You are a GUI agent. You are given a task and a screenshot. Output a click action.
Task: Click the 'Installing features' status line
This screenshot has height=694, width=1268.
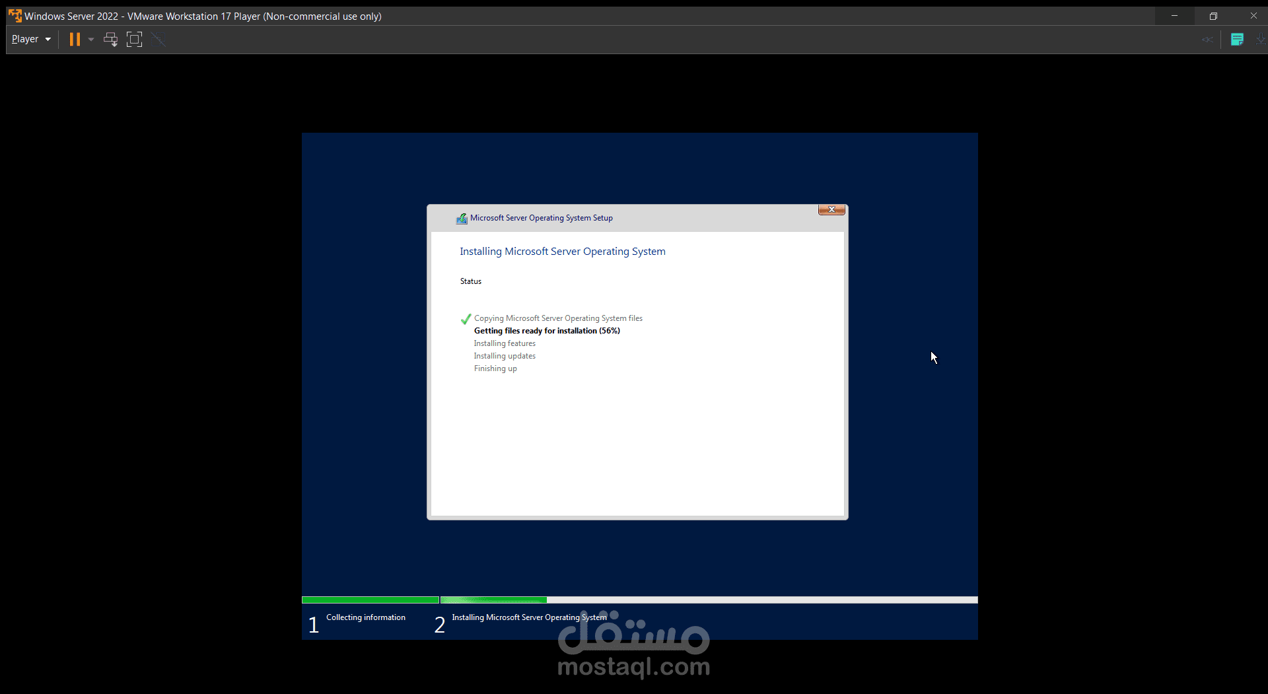pyautogui.click(x=505, y=343)
